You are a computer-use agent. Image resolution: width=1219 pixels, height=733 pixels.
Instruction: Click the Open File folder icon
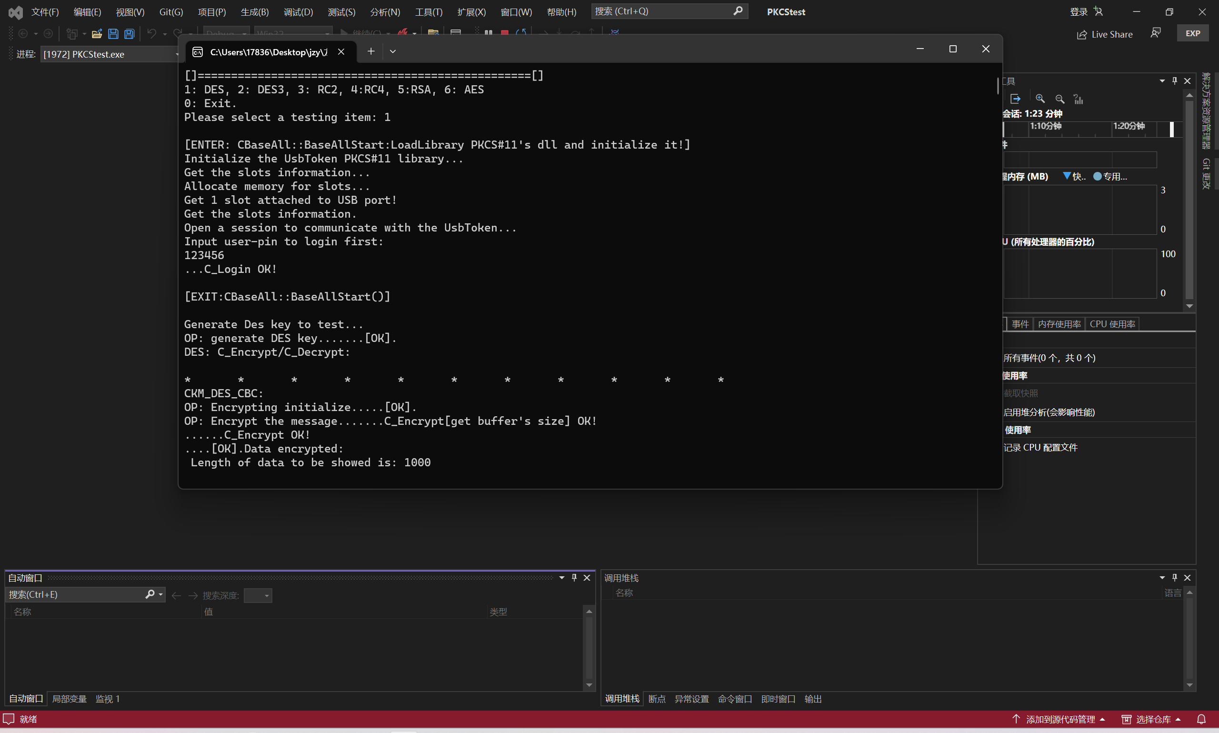click(97, 34)
